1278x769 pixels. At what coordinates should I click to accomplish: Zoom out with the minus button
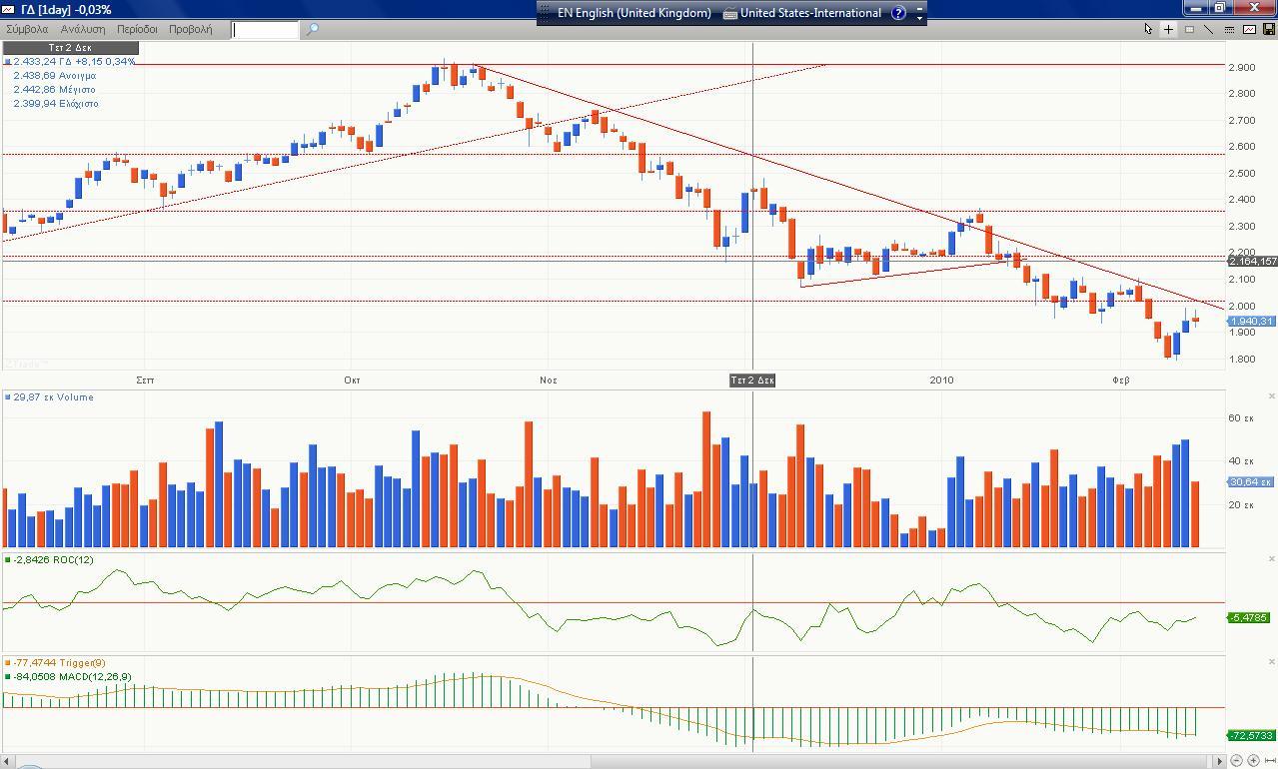pos(1236,761)
